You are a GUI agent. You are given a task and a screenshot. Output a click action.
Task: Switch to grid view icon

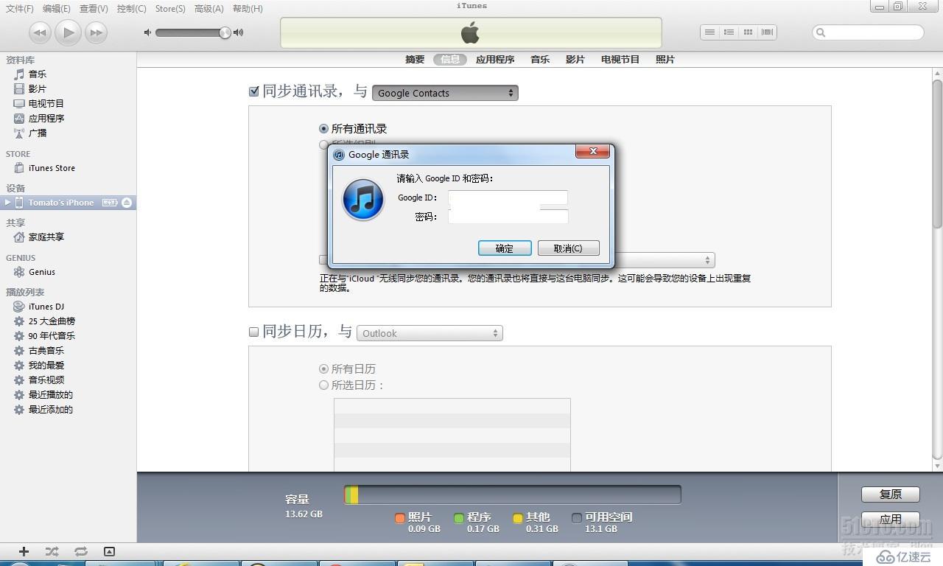(x=748, y=32)
